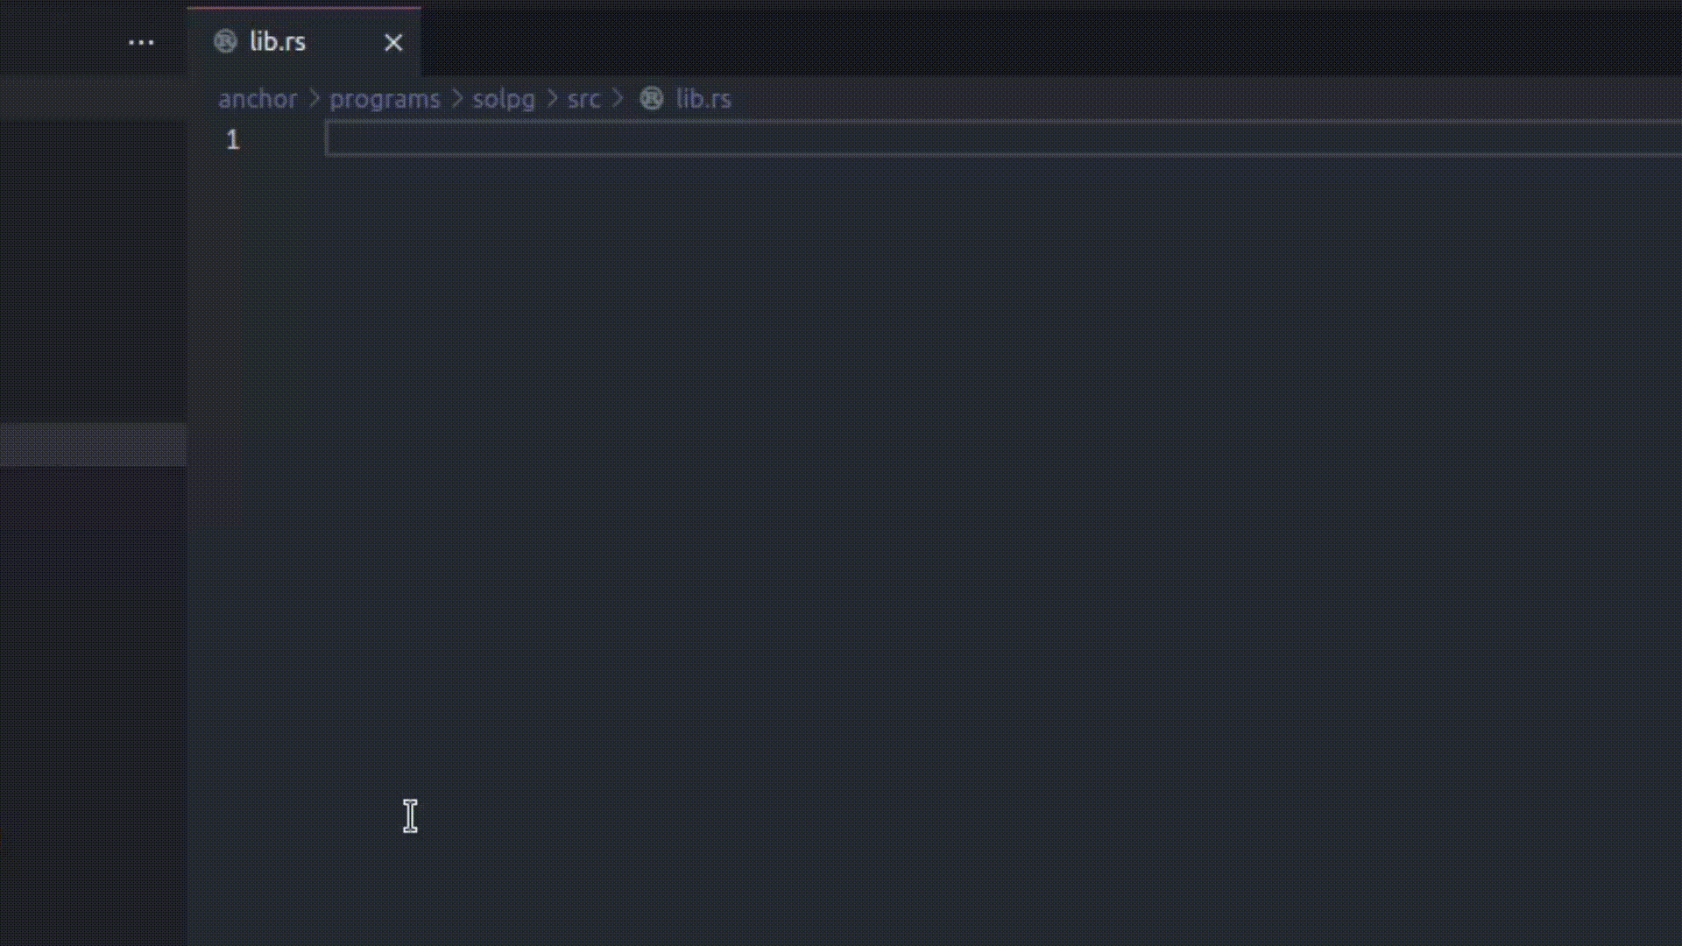Select the lib.rs editor tab
The height and width of the screenshot is (946, 1682).
[278, 41]
